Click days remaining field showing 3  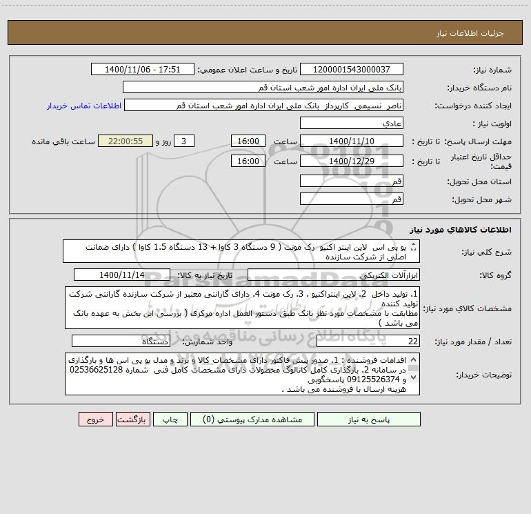click(x=184, y=141)
